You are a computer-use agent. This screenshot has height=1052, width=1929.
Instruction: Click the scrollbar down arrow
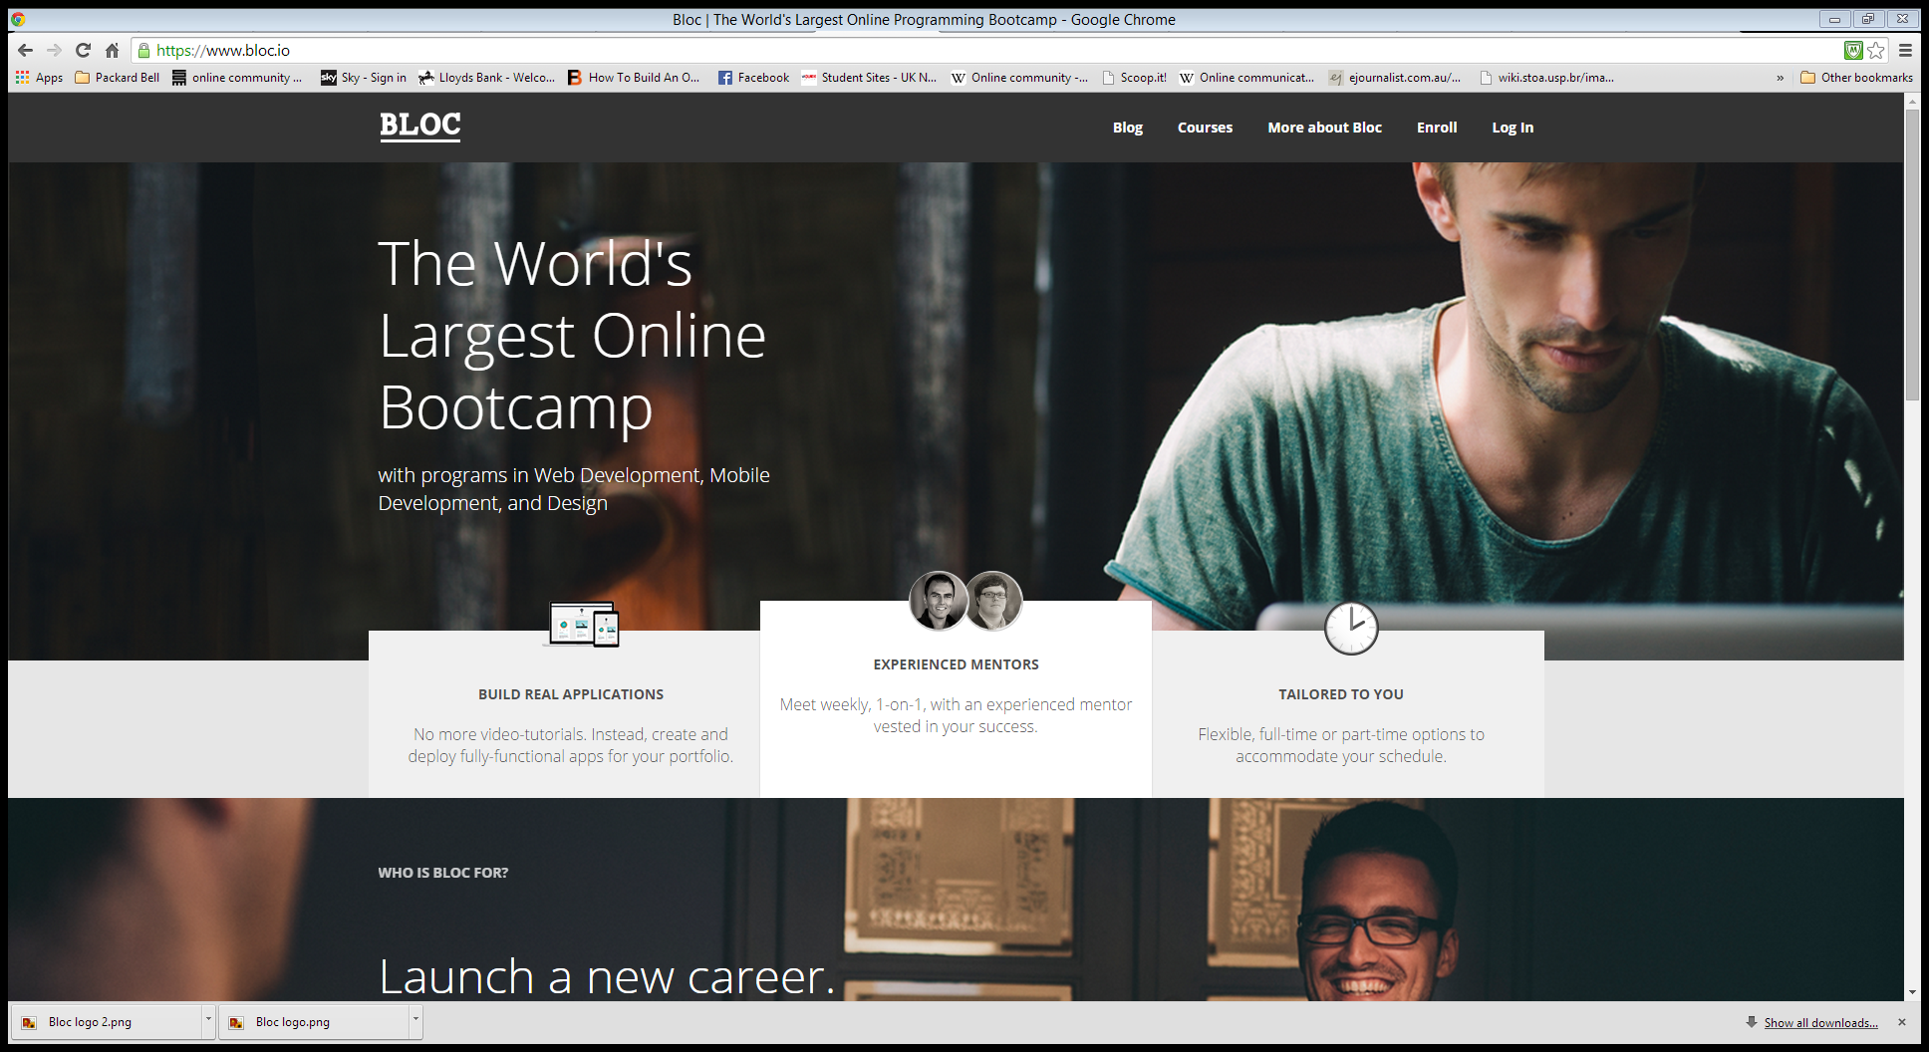click(1912, 993)
